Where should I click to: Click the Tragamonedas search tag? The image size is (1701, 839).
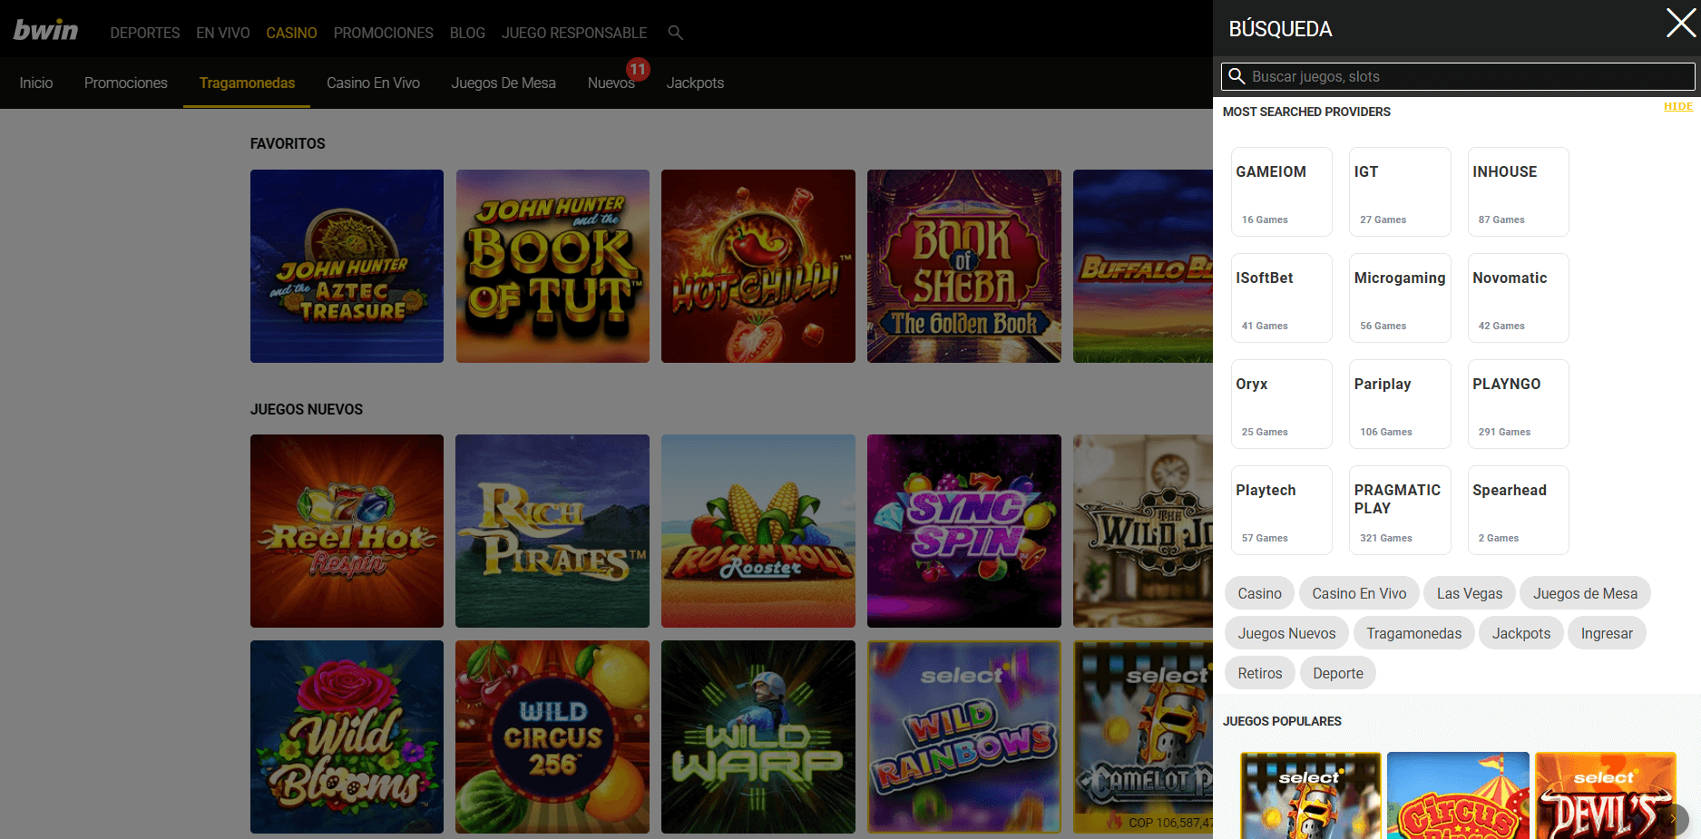pyautogui.click(x=1413, y=633)
